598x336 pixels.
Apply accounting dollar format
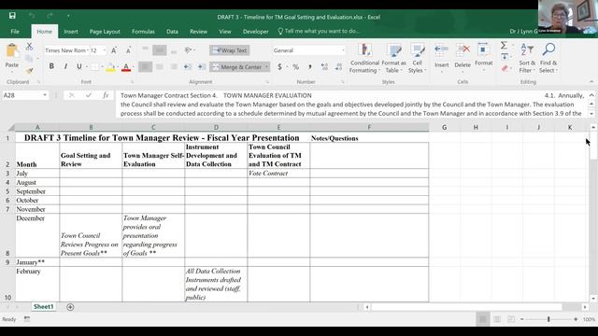(279, 67)
